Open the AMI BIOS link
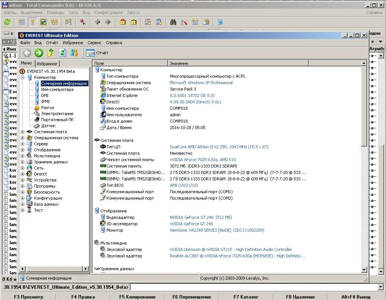The width and height of the screenshot is (386, 300). [184, 185]
